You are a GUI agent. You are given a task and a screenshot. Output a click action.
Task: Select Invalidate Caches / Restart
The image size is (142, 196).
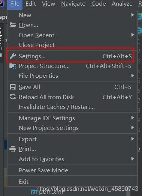[72, 107]
